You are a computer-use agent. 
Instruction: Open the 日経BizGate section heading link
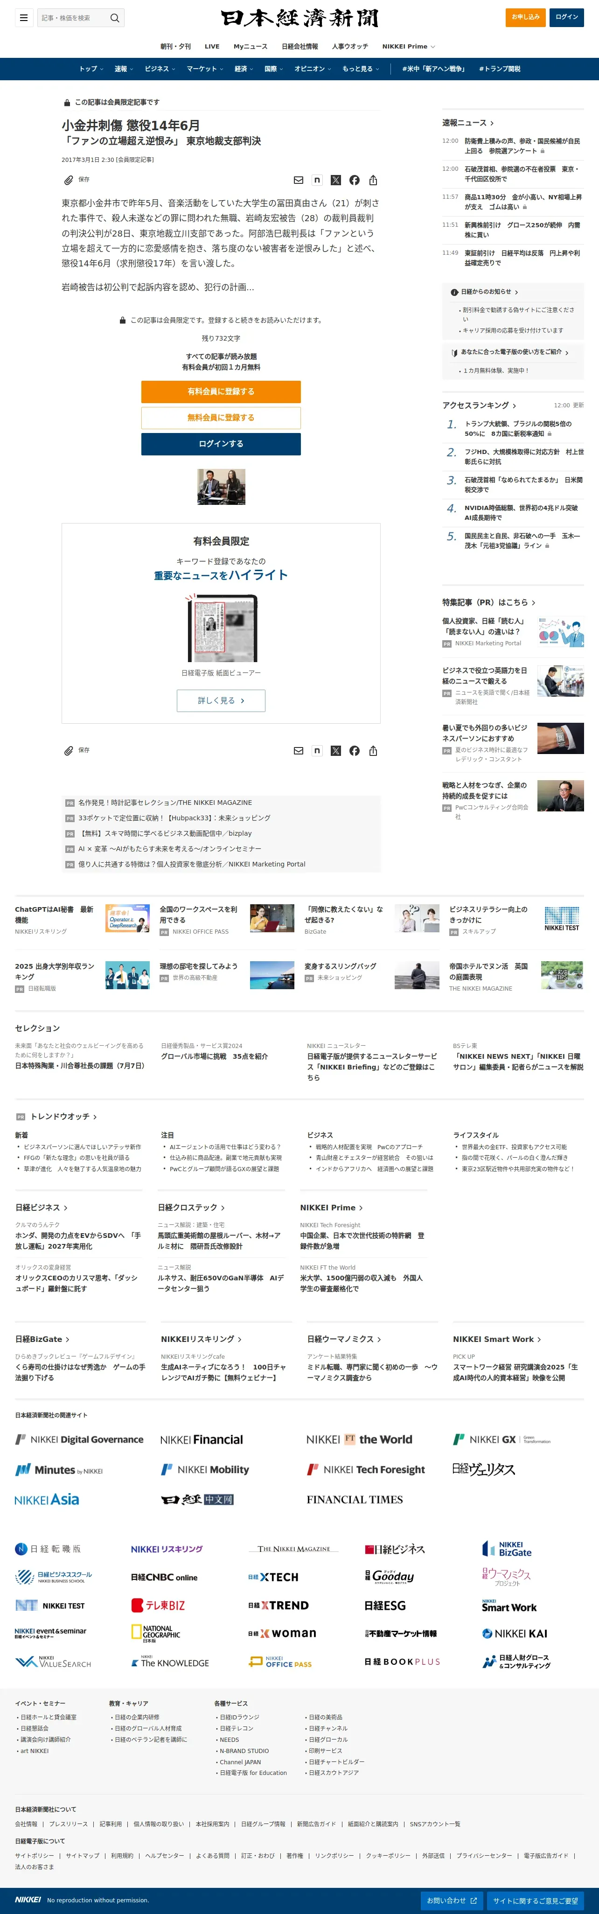coord(42,1339)
